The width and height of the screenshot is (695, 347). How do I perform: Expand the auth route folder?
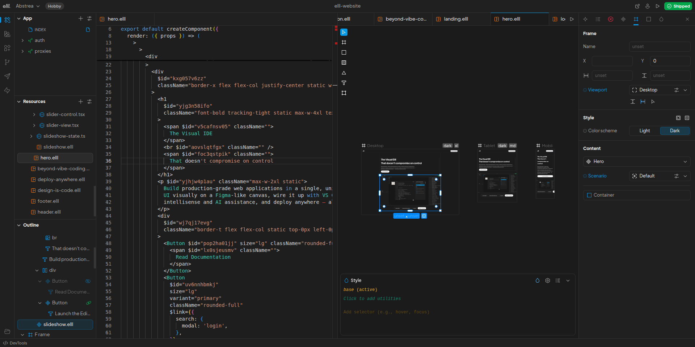click(22, 40)
